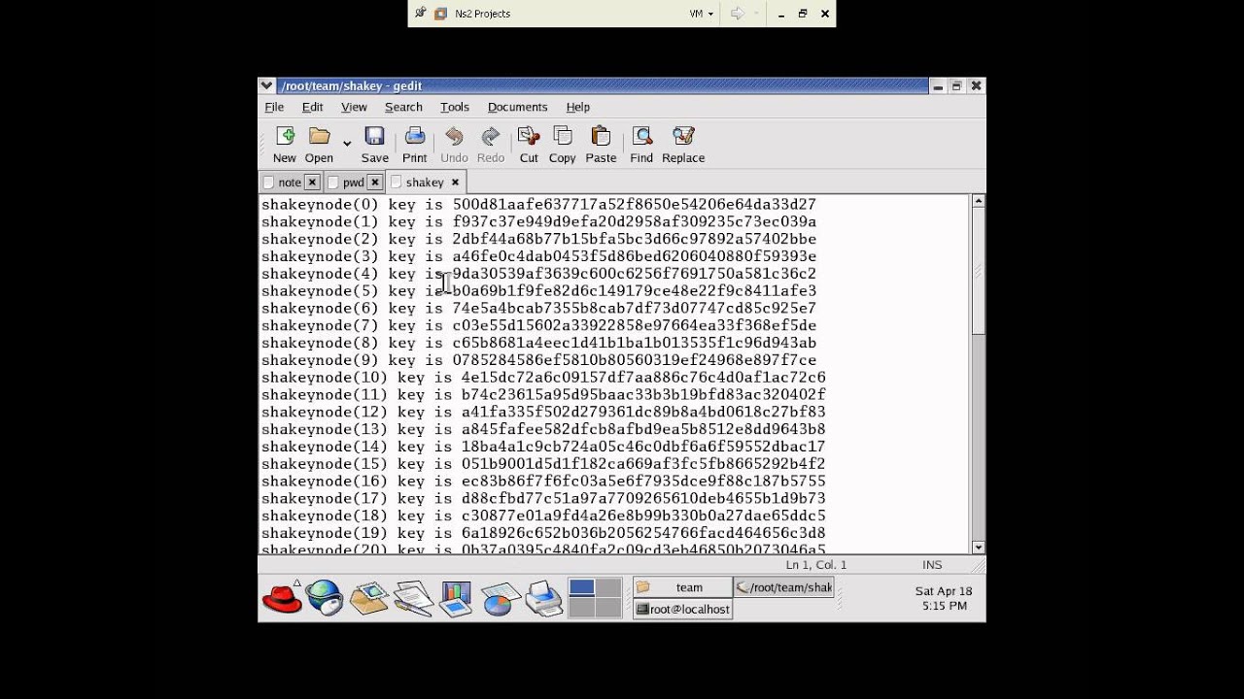Open the Edit menu

click(312, 107)
